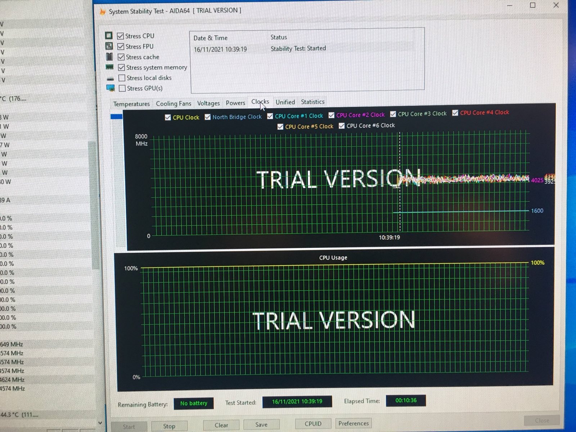Click the Stop button
Image resolution: width=576 pixels, height=432 pixels.
(169, 426)
